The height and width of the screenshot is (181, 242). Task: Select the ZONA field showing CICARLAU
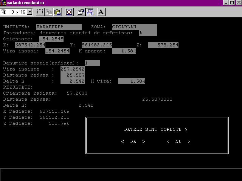point(134,27)
